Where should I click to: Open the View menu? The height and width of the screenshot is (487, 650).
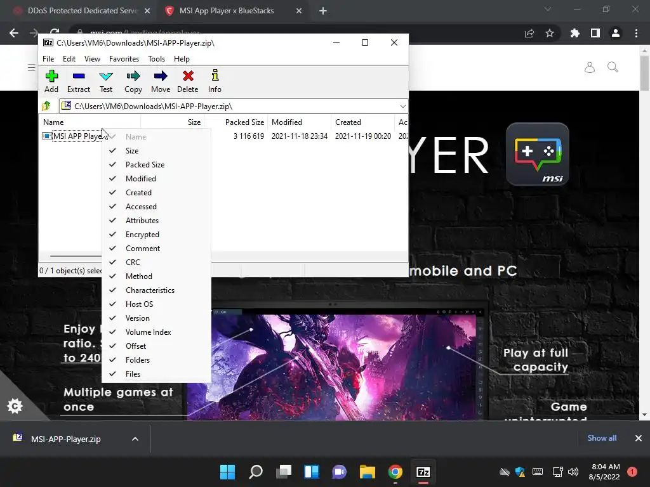click(x=92, y=59)
